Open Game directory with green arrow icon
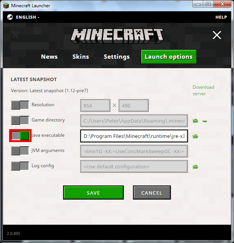This screenshot has height=243, width=234. pyautogui.click(x=205, y=121)
